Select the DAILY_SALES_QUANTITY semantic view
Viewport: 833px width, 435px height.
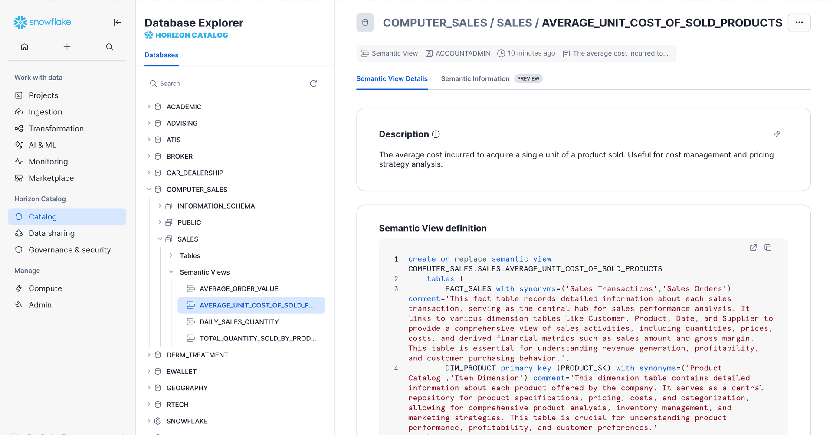[239, 322]
